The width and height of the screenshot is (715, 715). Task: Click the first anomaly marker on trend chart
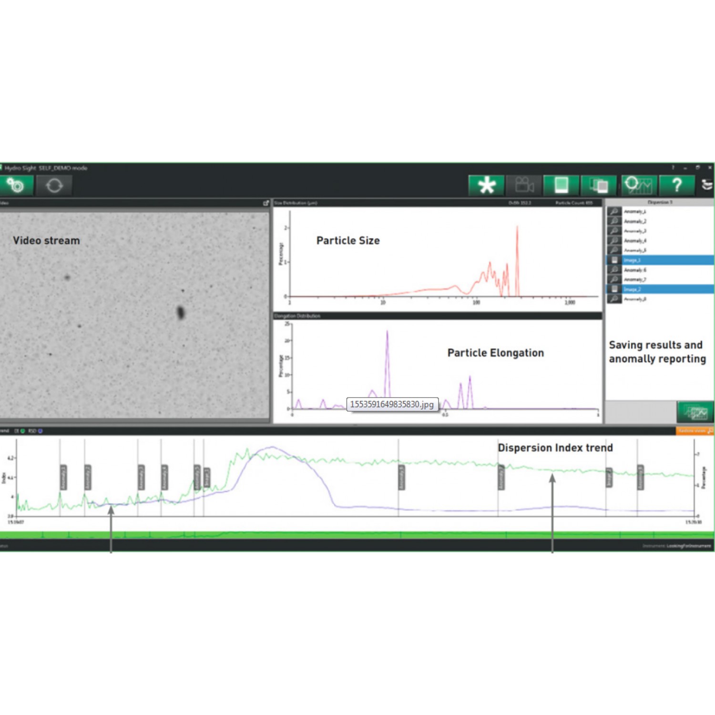(x=63, y=477)
